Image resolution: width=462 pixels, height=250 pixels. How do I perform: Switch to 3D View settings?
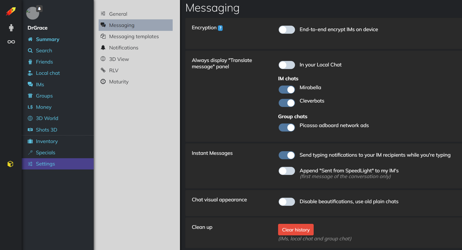coord(136,59)
